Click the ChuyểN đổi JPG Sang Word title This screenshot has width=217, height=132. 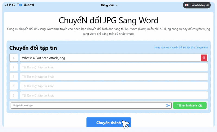click(108, 21)
